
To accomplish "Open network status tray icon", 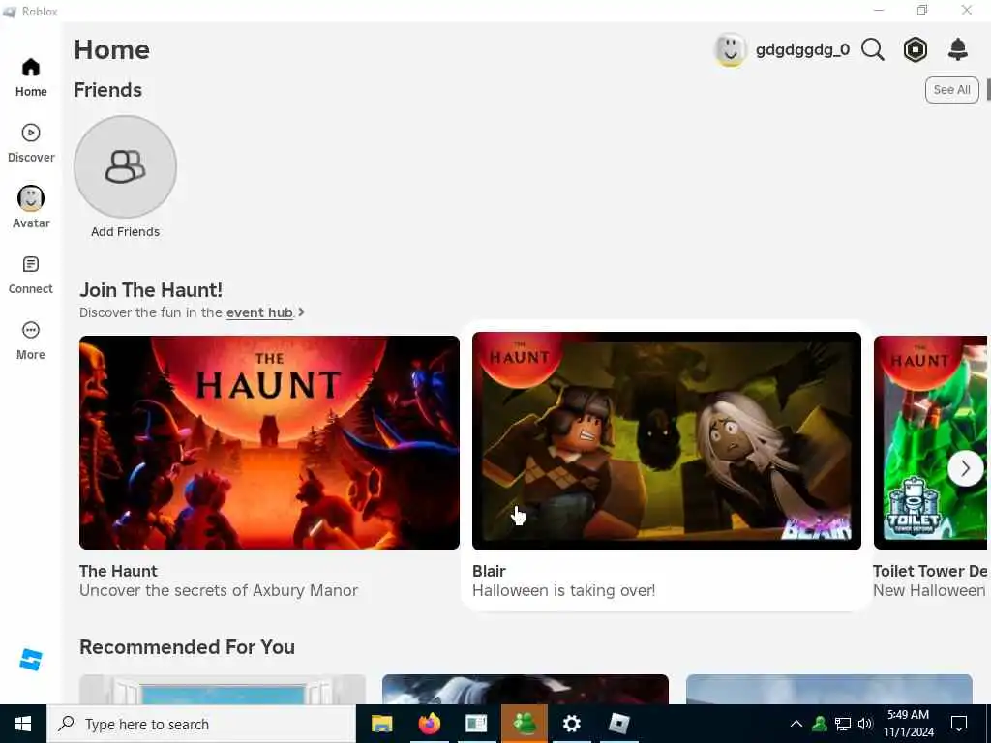I will (843, 724).
